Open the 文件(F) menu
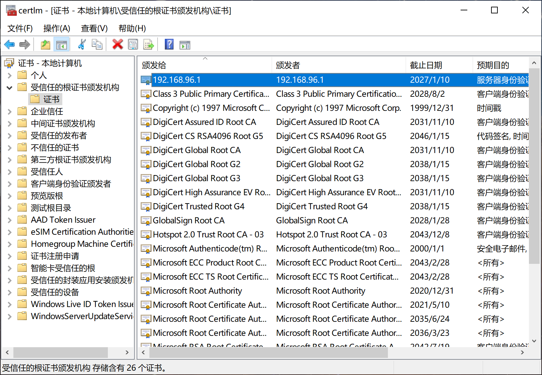The height and width of the screenshot is (375, 542). coord(20,28)
